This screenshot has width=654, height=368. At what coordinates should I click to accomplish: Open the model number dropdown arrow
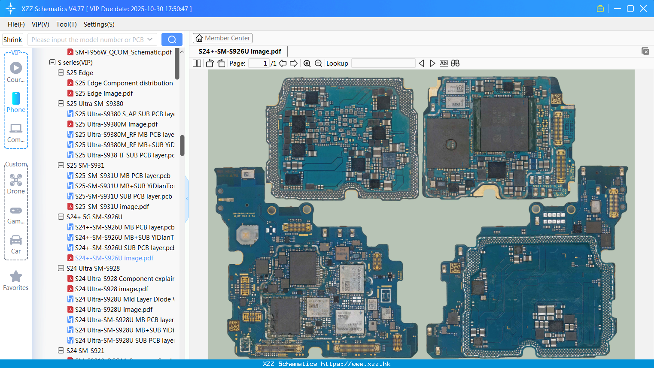tap(150, 39)
